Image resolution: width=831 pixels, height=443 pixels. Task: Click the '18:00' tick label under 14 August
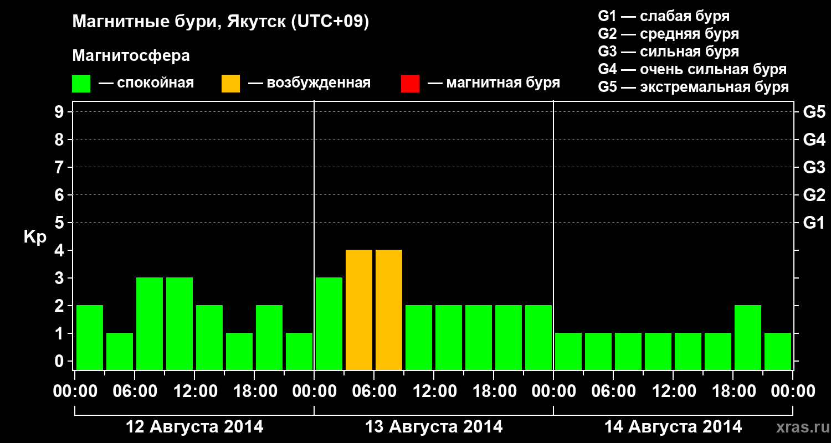tap(733, 392)
